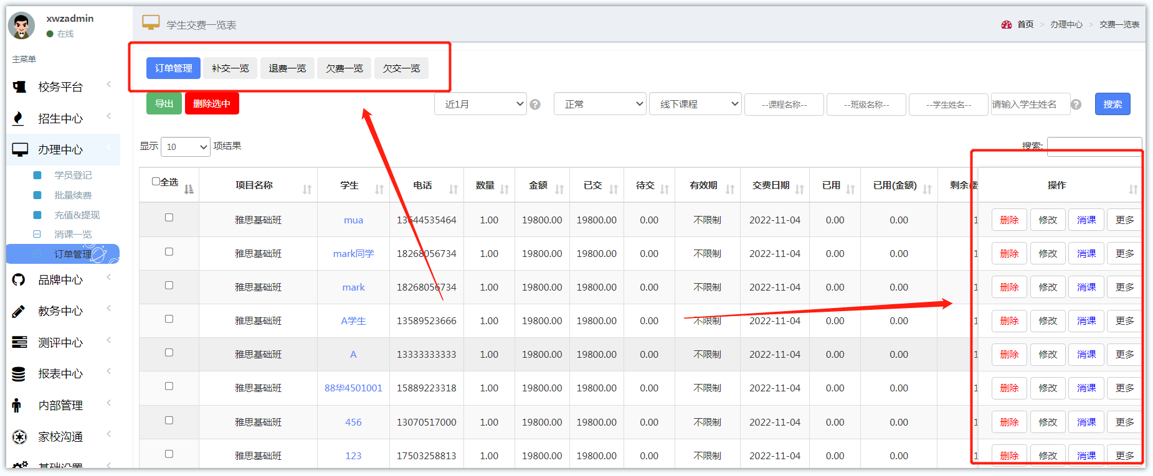Switch to the 欠费一览 tab
The height and width of the screenshot is (476, 1153).
[x=344, y=68]
